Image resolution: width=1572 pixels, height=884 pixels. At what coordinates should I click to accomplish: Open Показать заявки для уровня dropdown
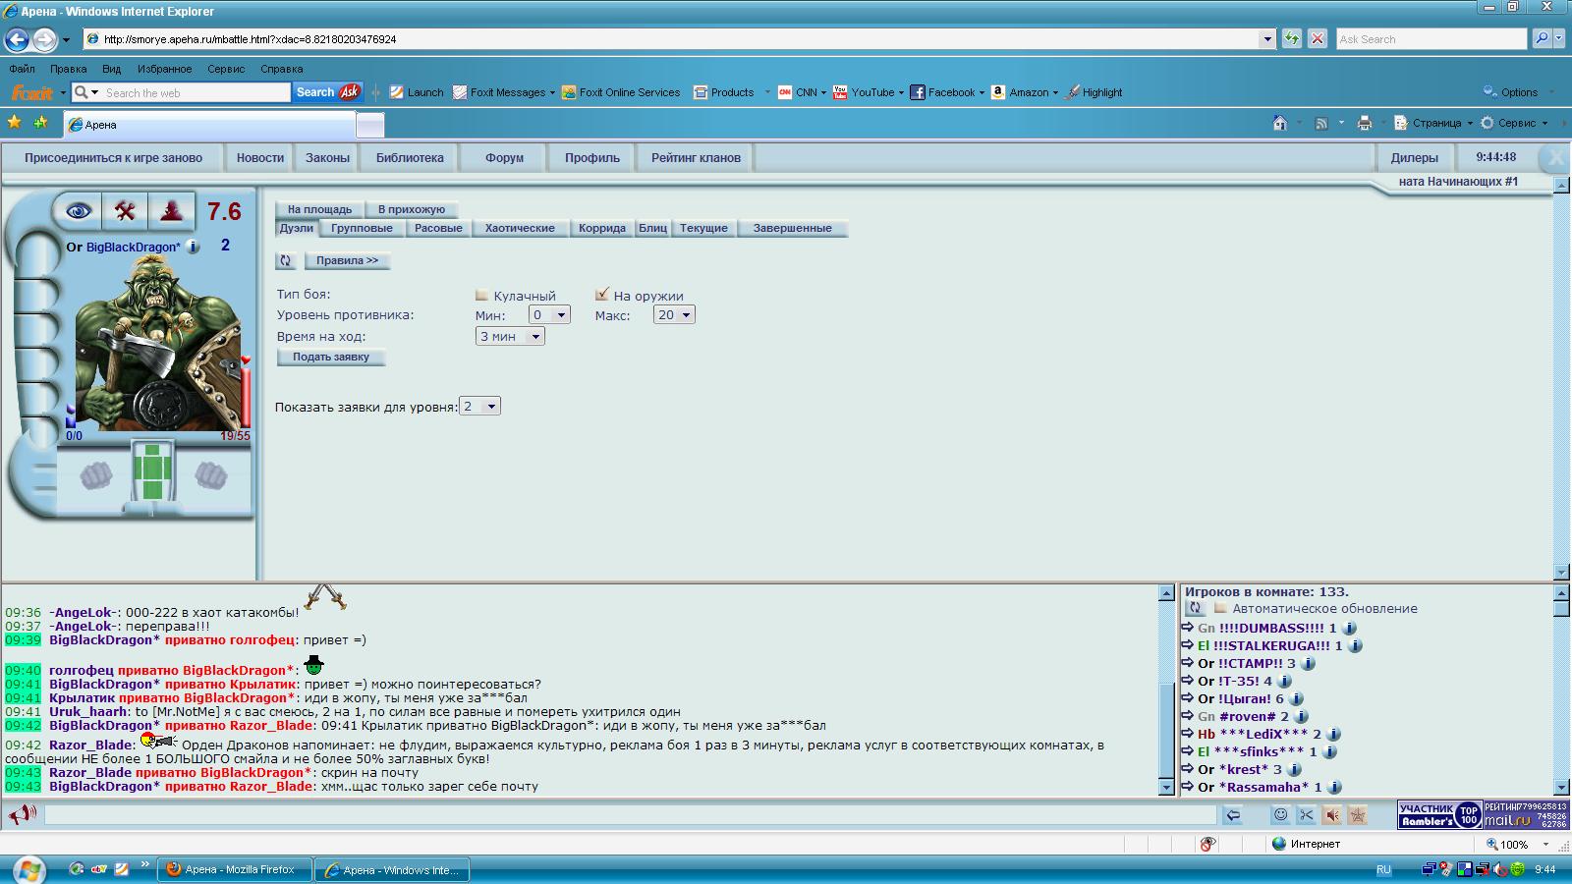(x=479, y=407)
